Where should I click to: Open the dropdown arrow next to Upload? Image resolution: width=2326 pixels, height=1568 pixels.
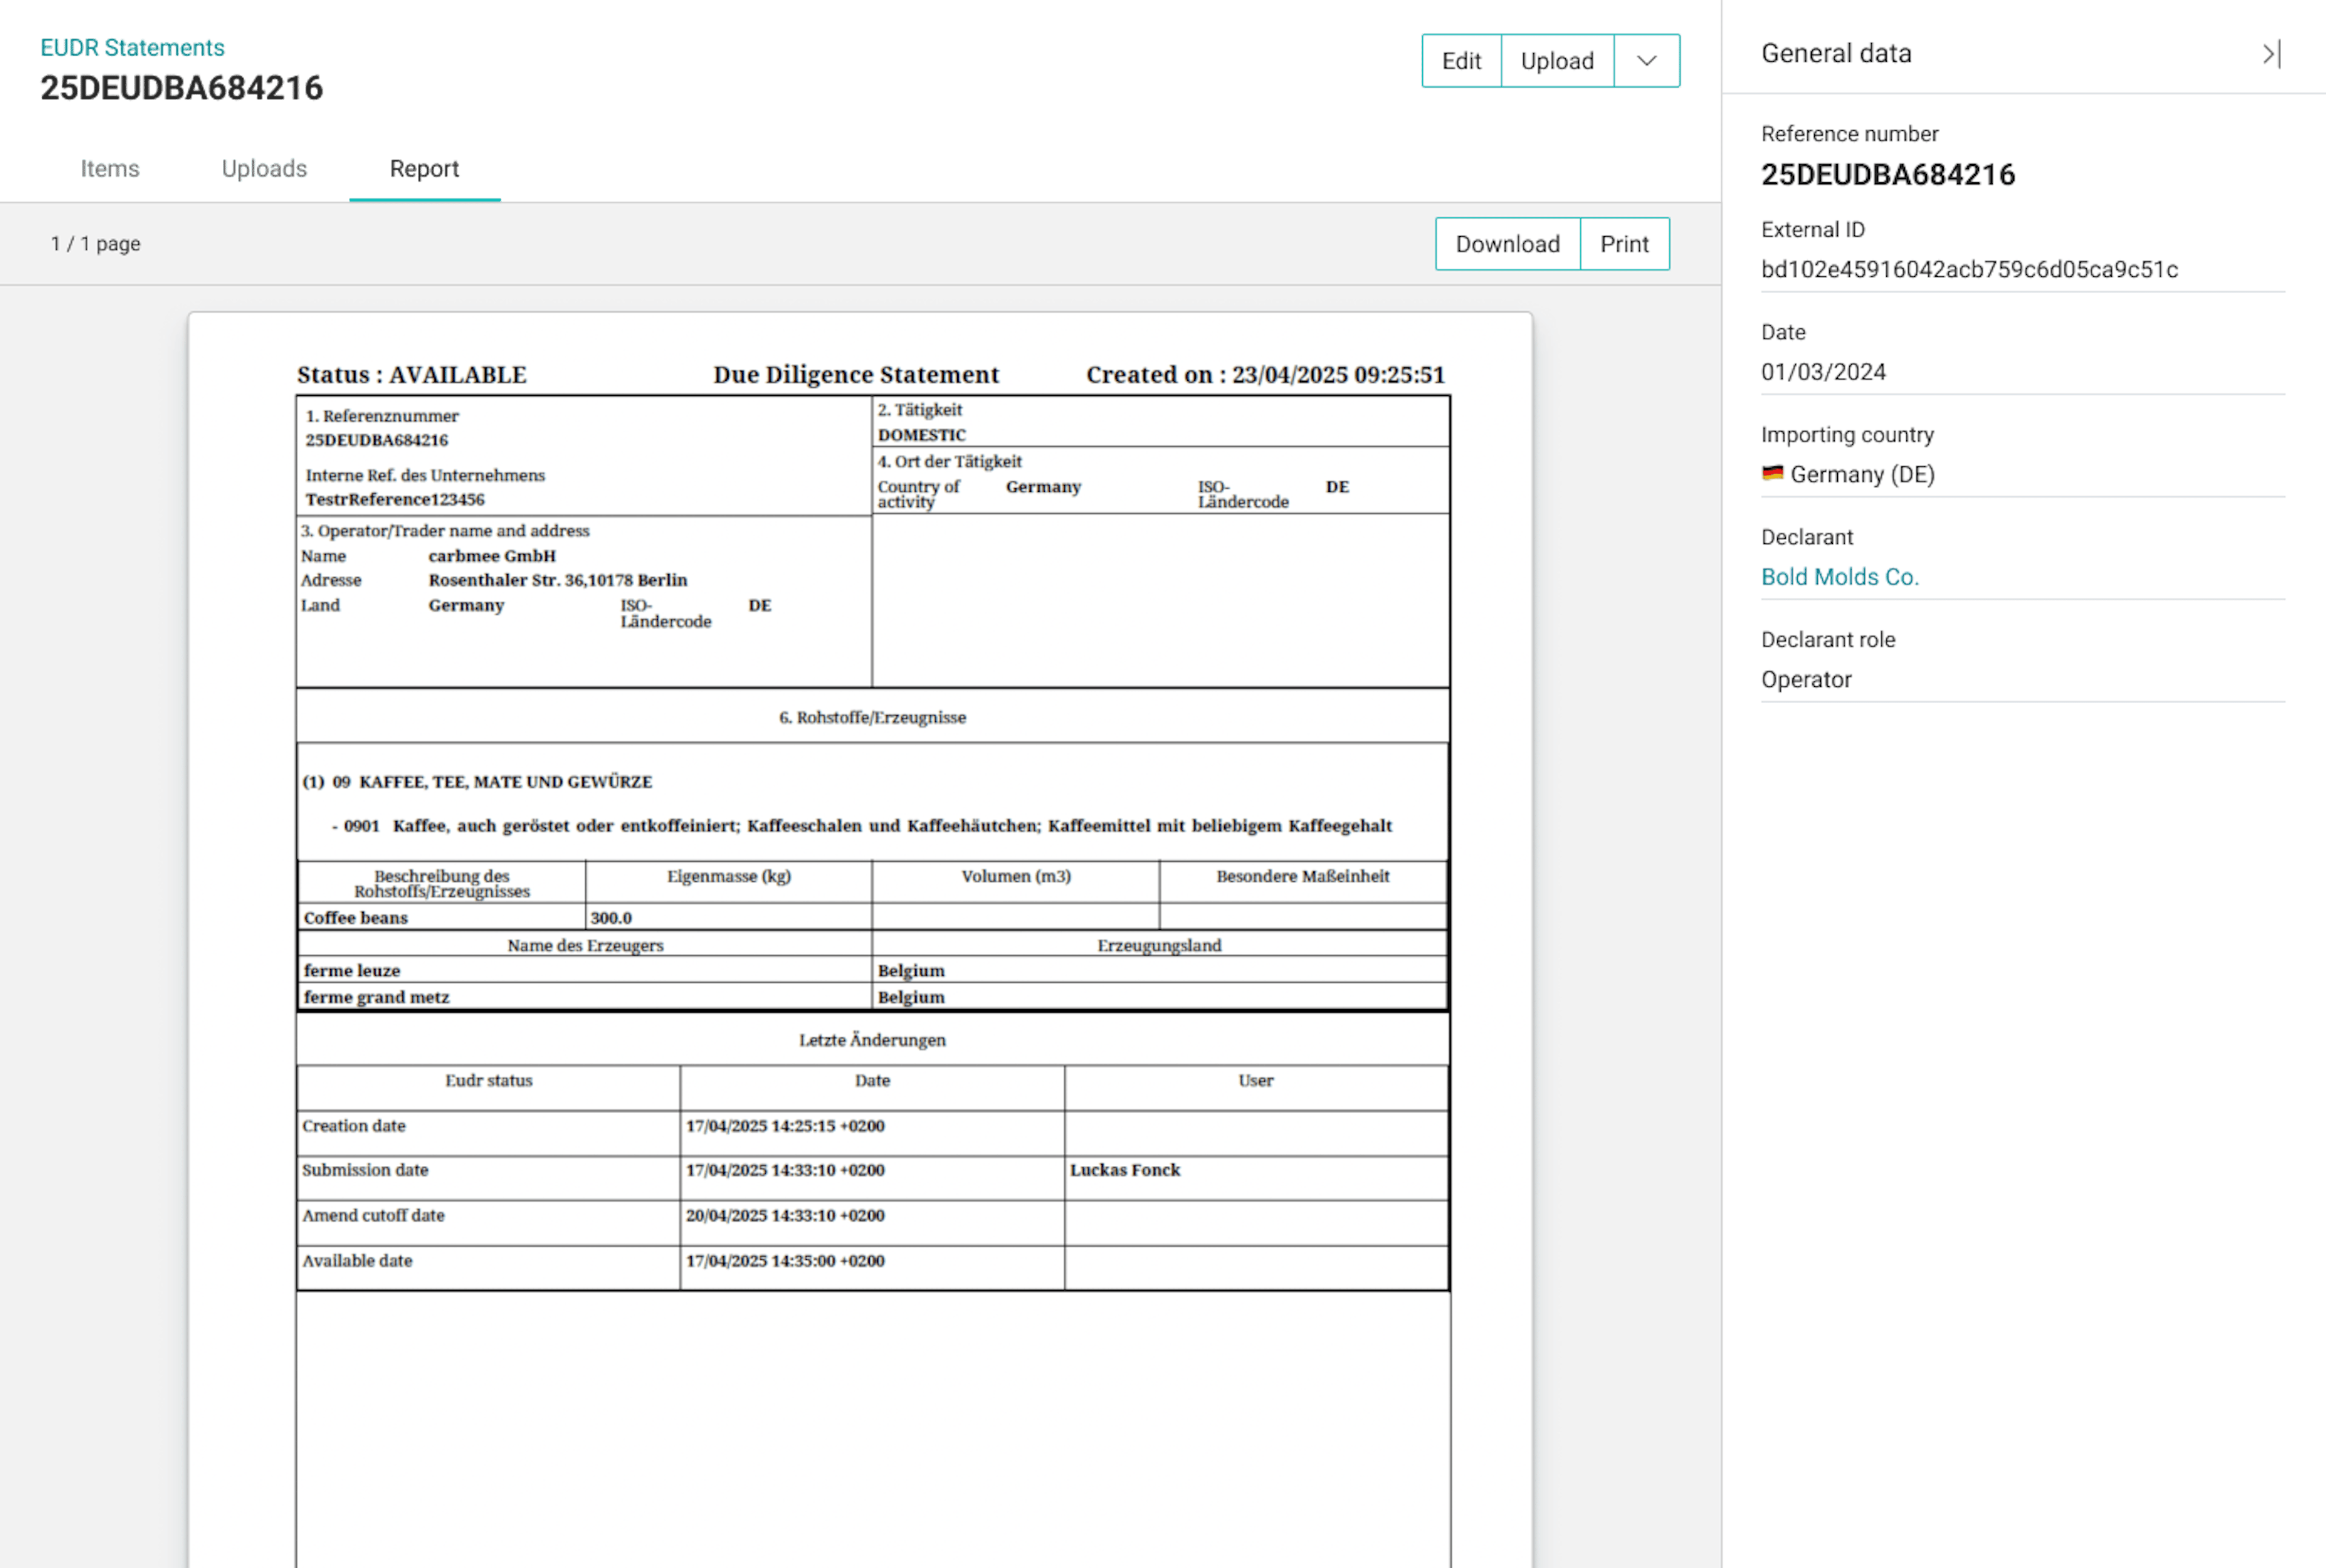(x=1646, y=60)
